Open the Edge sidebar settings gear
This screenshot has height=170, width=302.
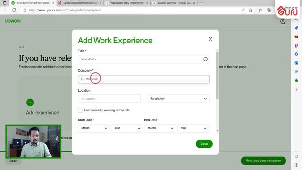296,165
